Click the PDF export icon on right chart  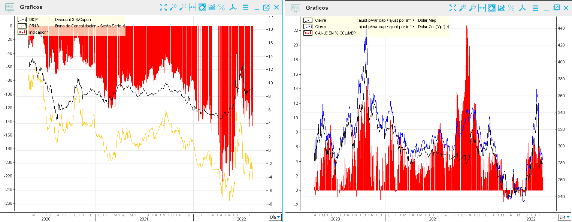pyautogui.click(x=523, y=7)
